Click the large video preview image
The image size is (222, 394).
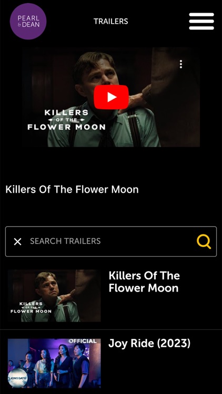click(111, 97)
